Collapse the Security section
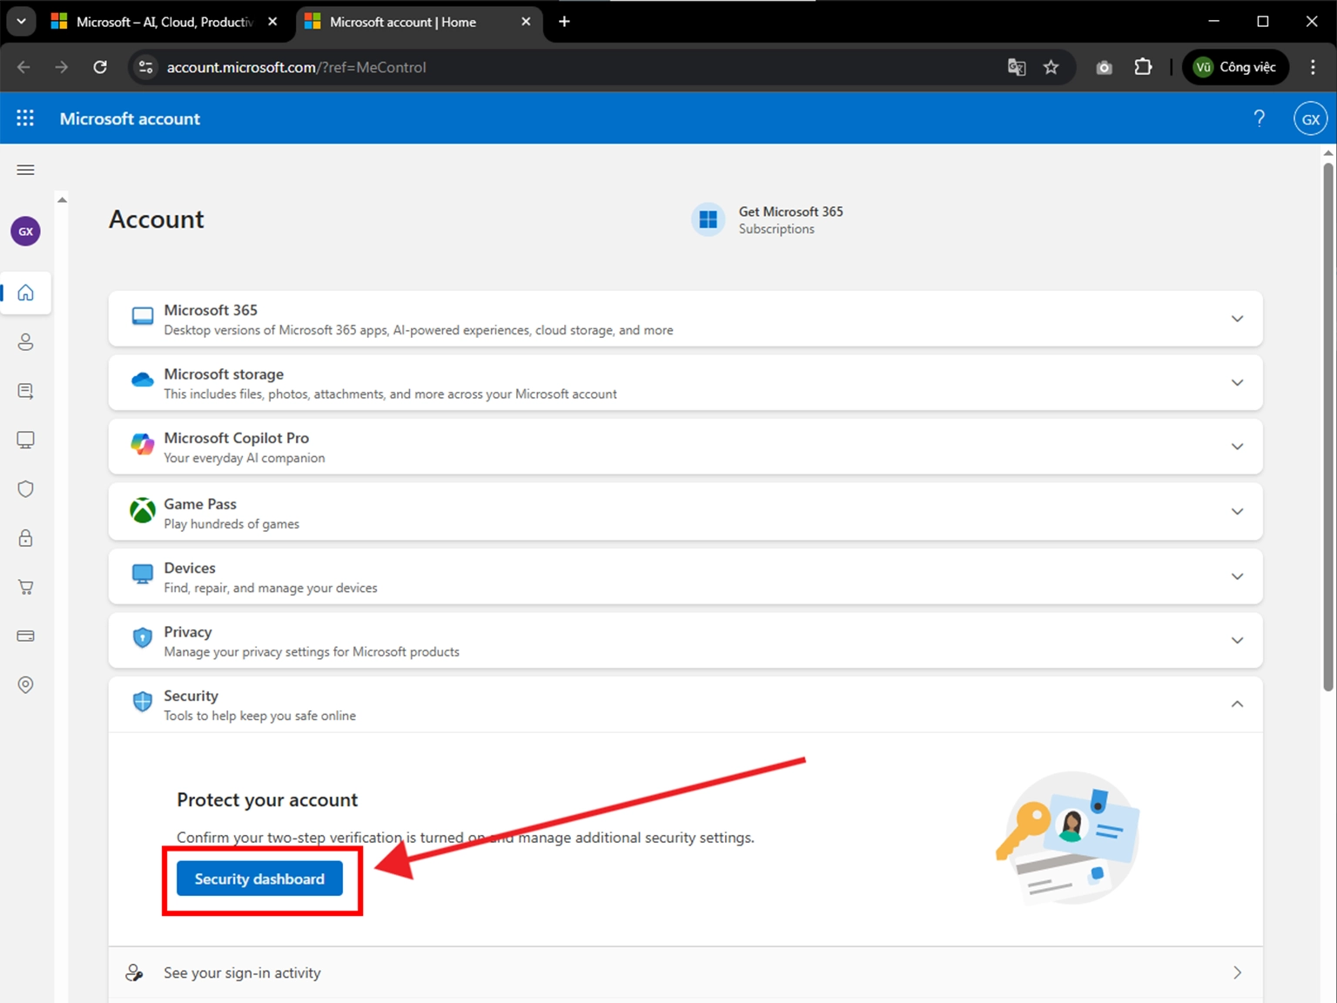This screenshot has width=1337, height=1003. (x=1237, y=703)
